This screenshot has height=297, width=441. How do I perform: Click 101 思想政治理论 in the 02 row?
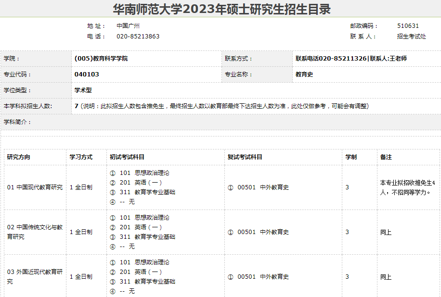pos(144,218)
